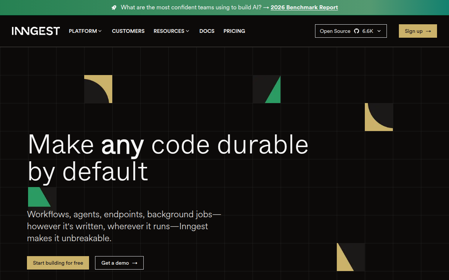Click the arrow in the Sign up button
Viewport: 449px width, 280px height.
tap(428, 31)
